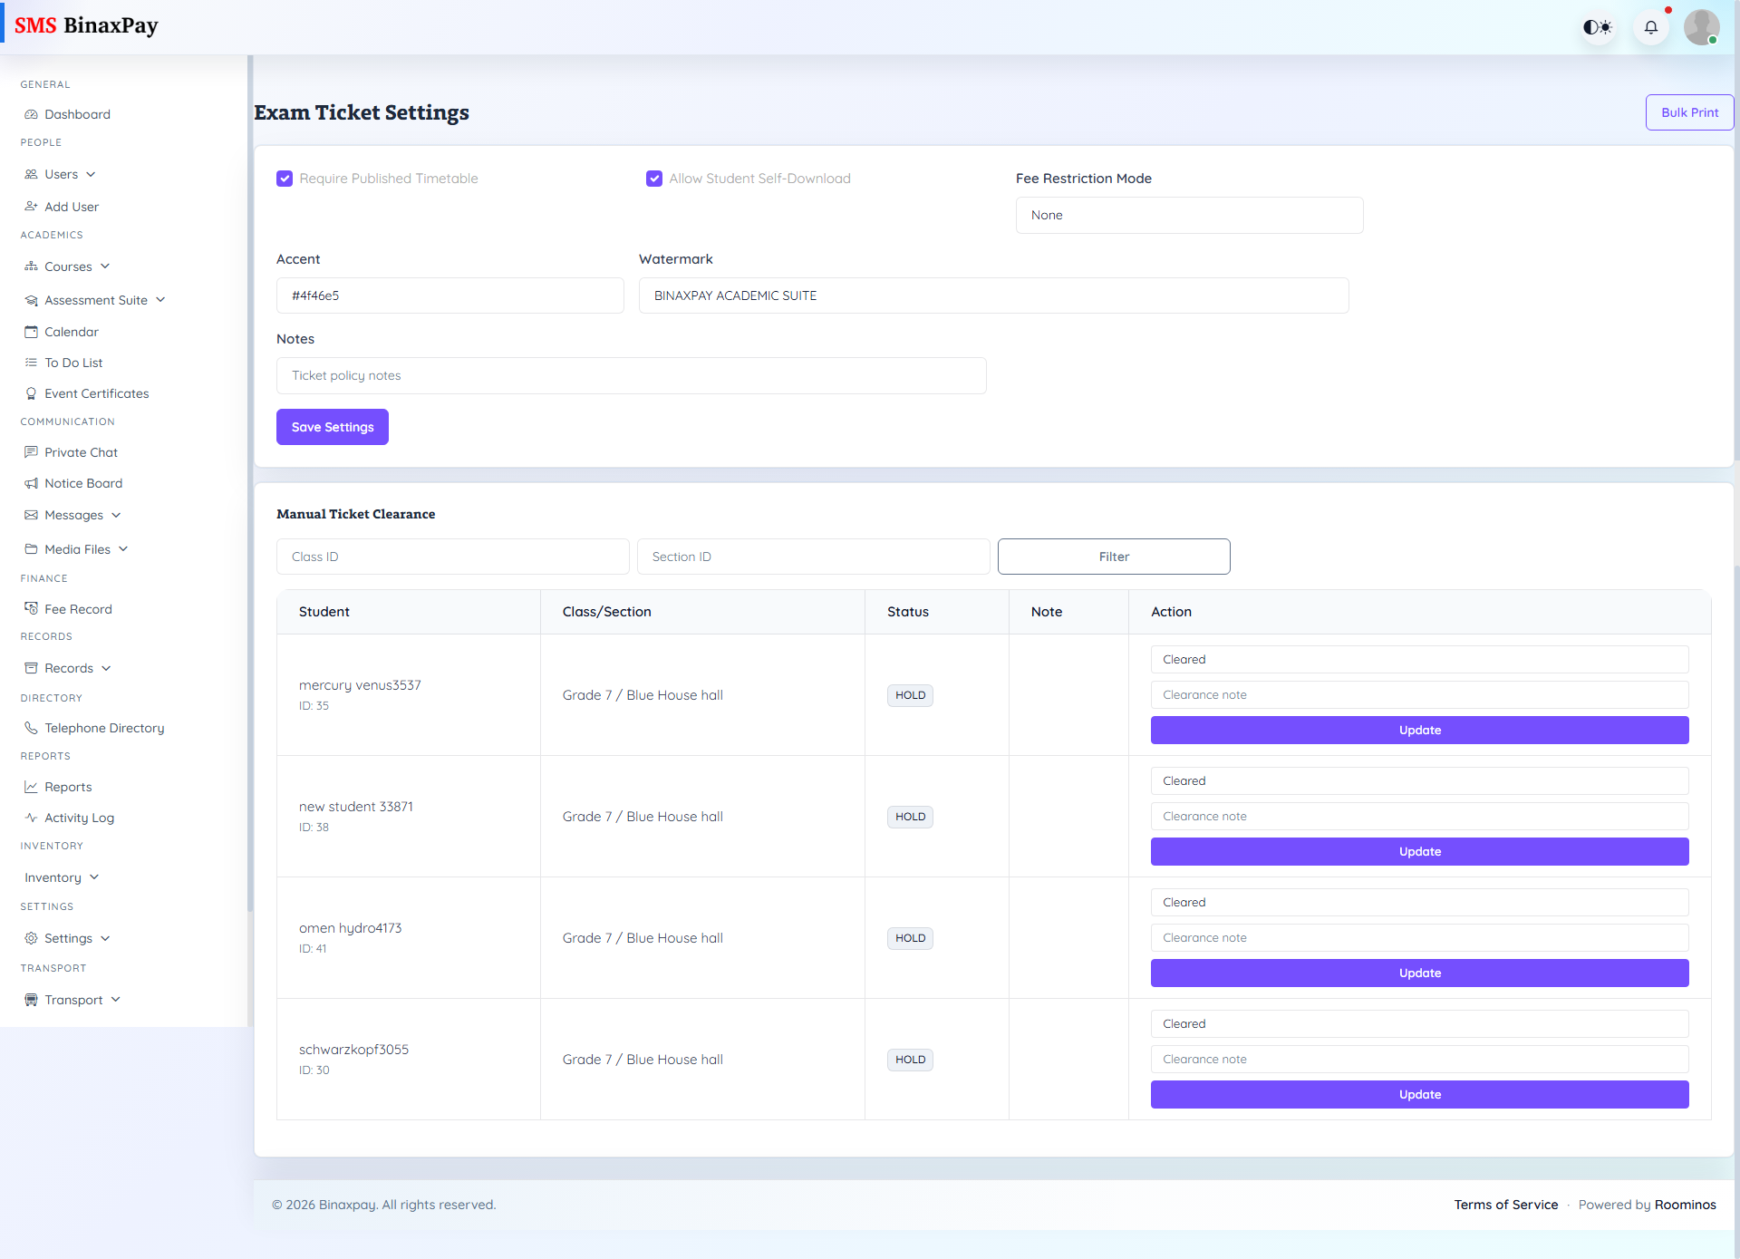Uncheck Require Published Timetable

click(285, 179)
